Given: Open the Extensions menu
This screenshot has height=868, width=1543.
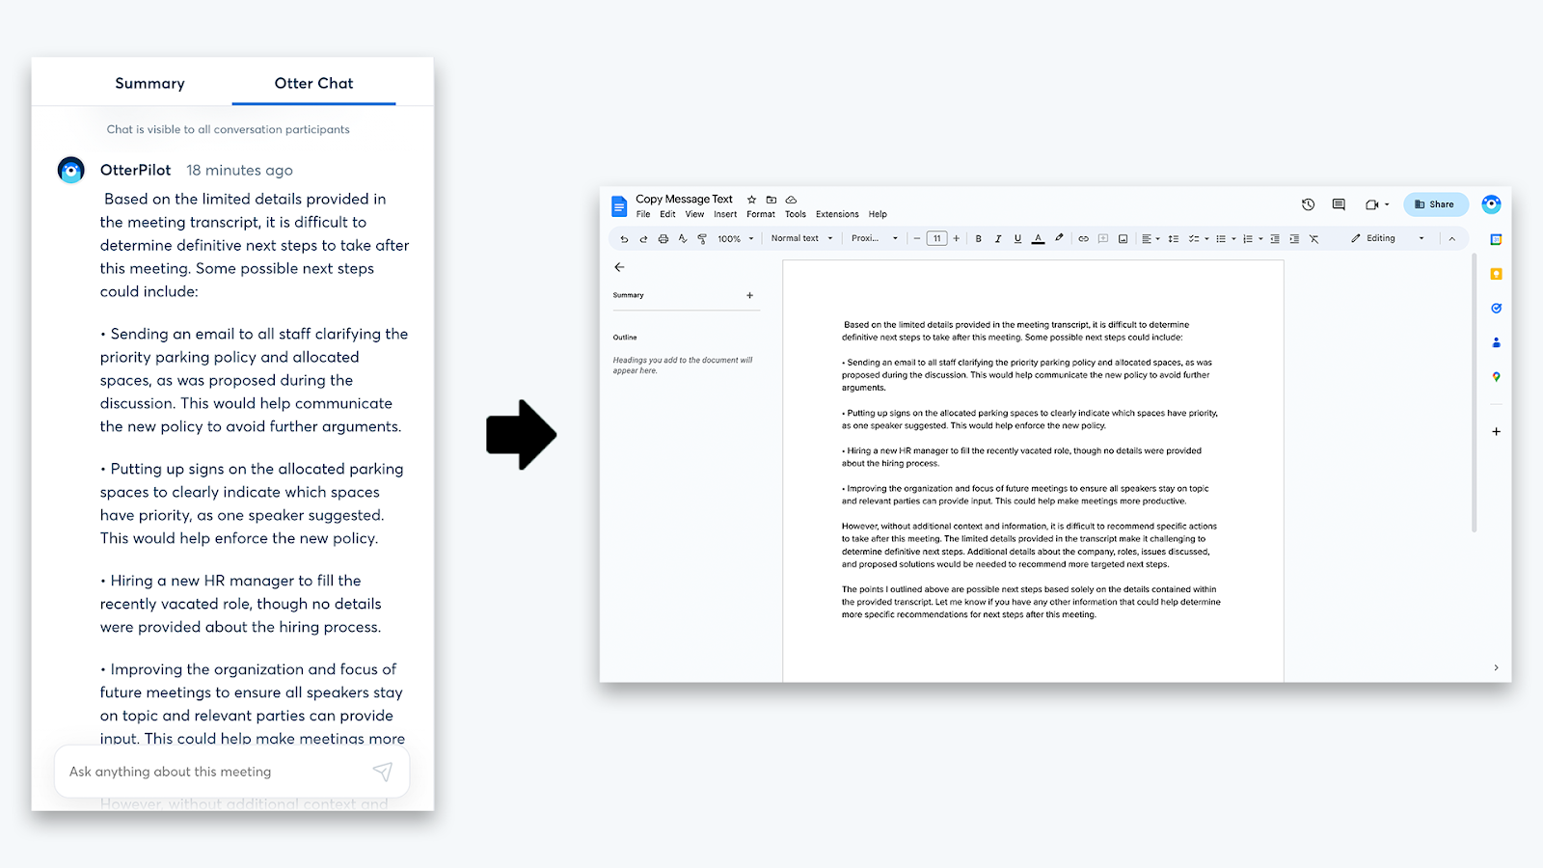Looking at the screenshot, I should [x=837, y=214].
